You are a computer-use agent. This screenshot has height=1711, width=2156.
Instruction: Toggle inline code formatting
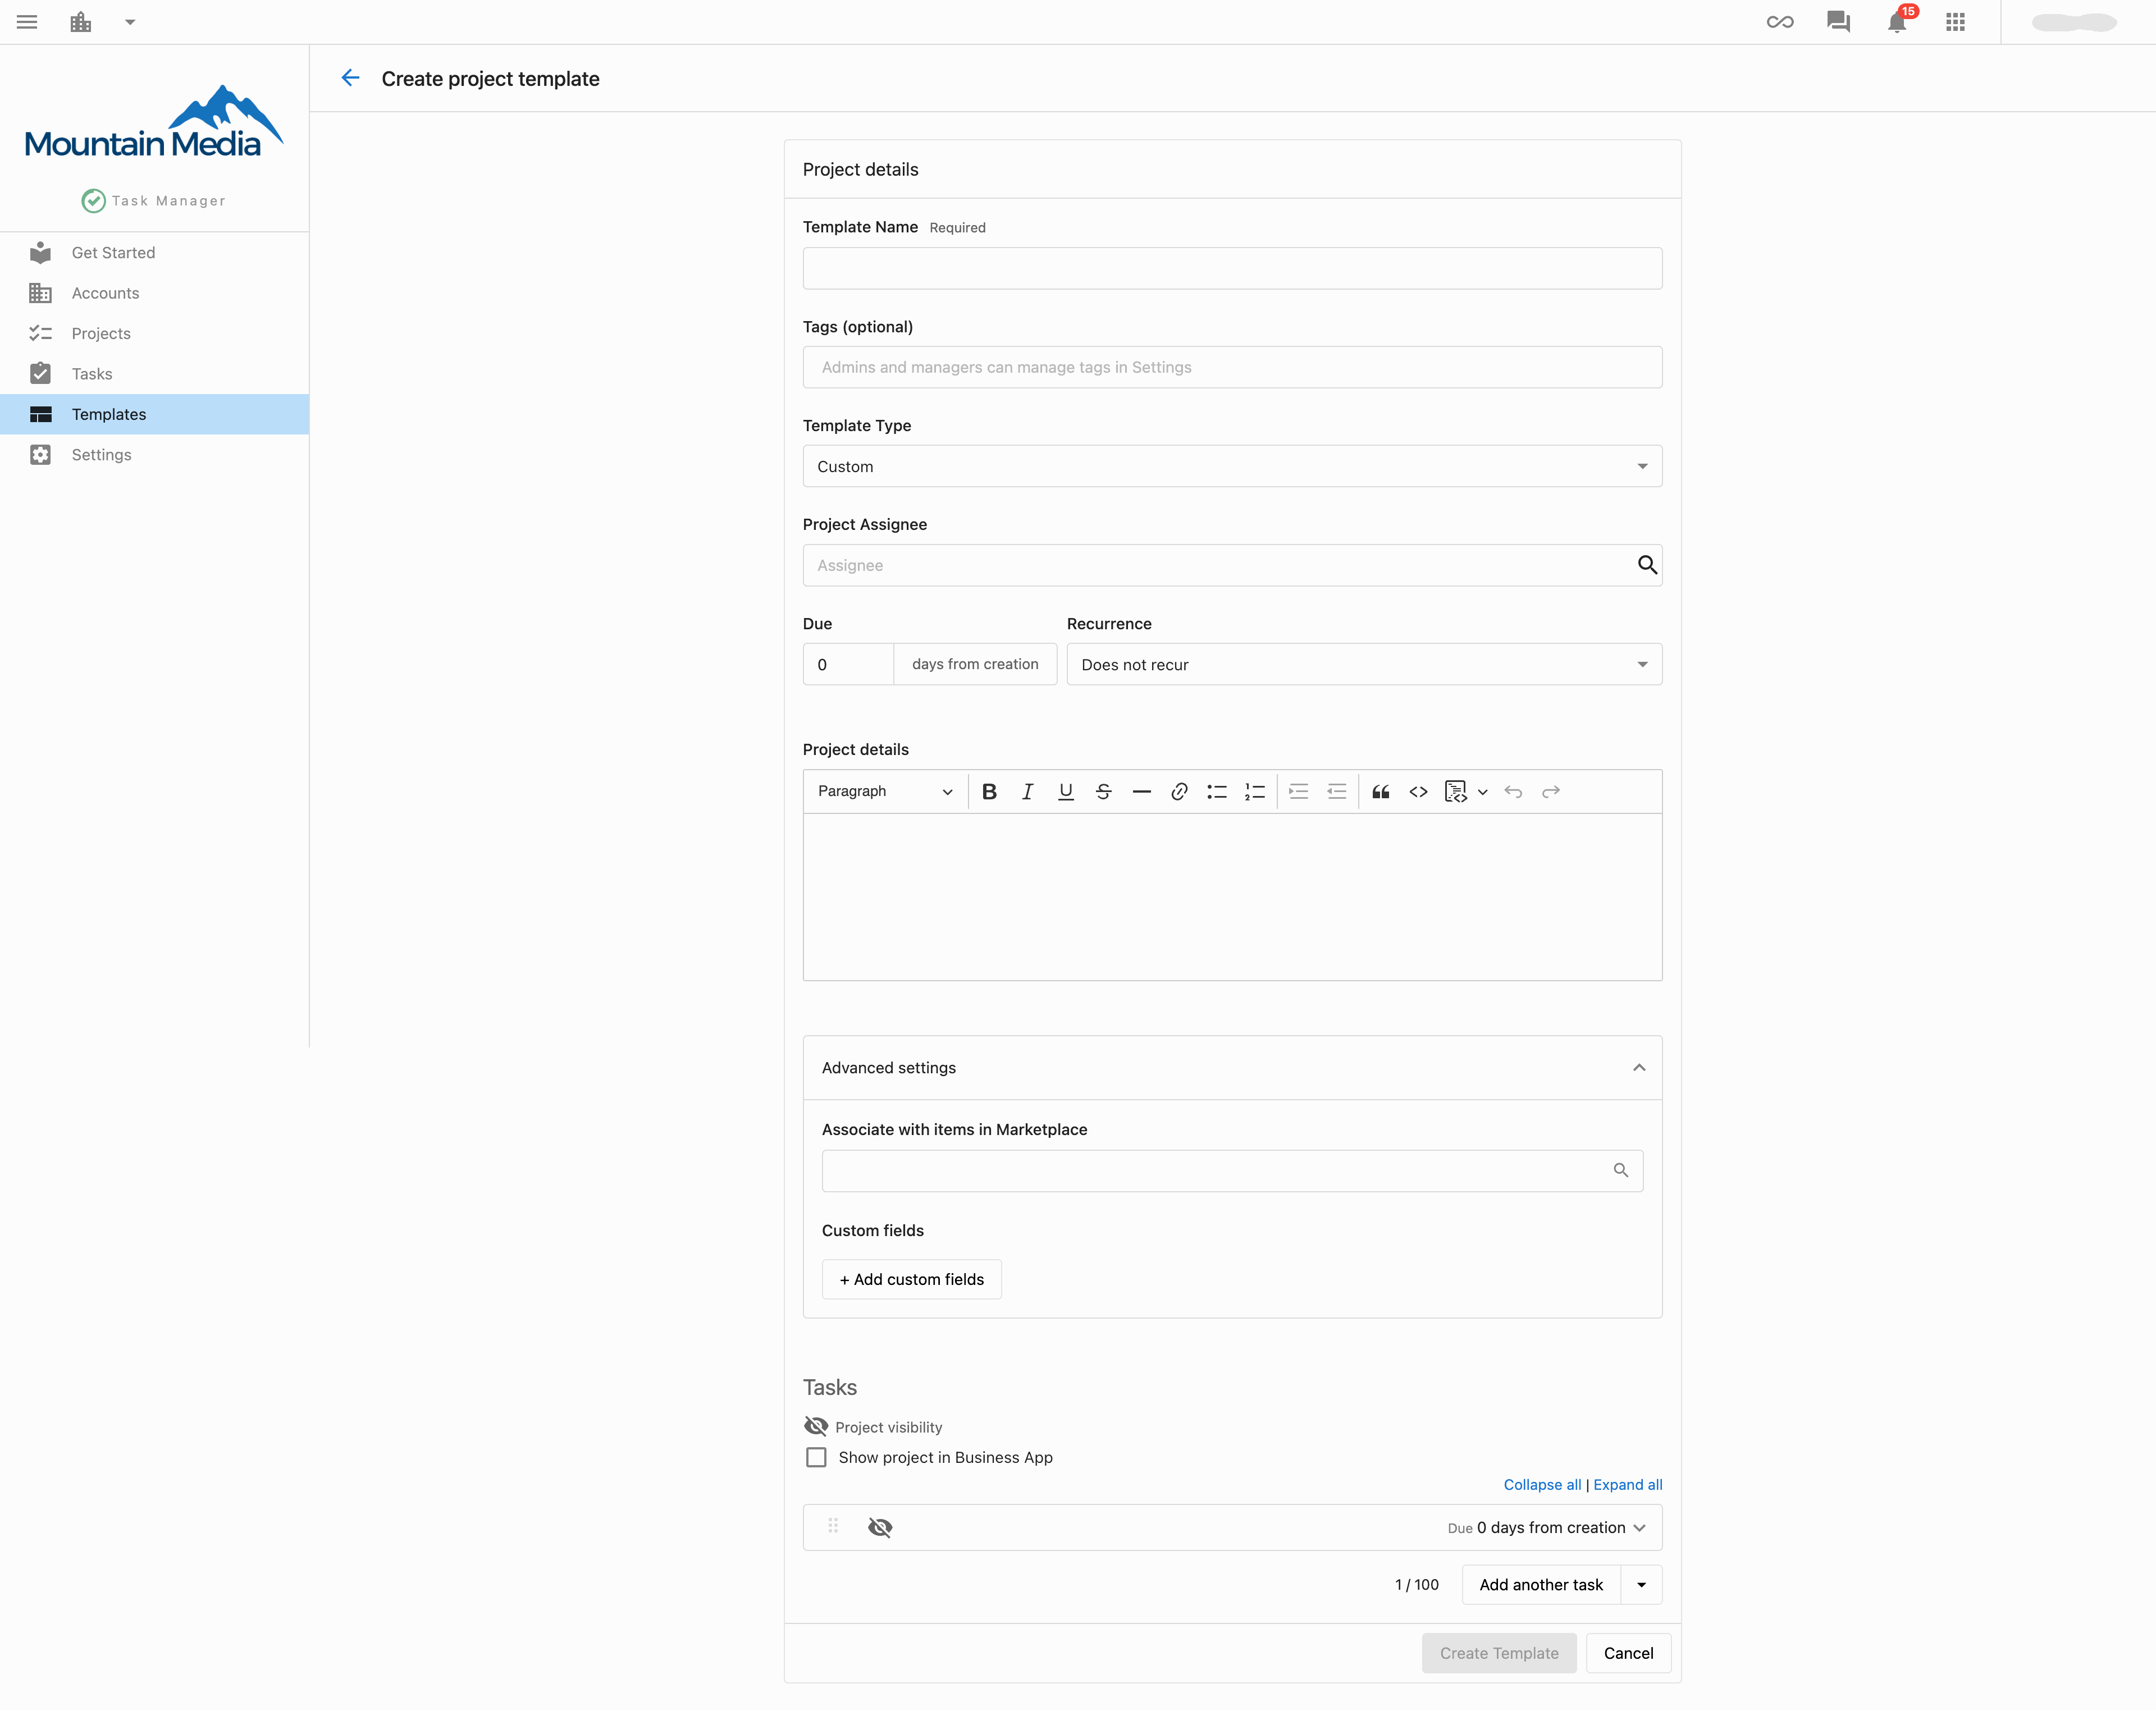pos(1419,791)
